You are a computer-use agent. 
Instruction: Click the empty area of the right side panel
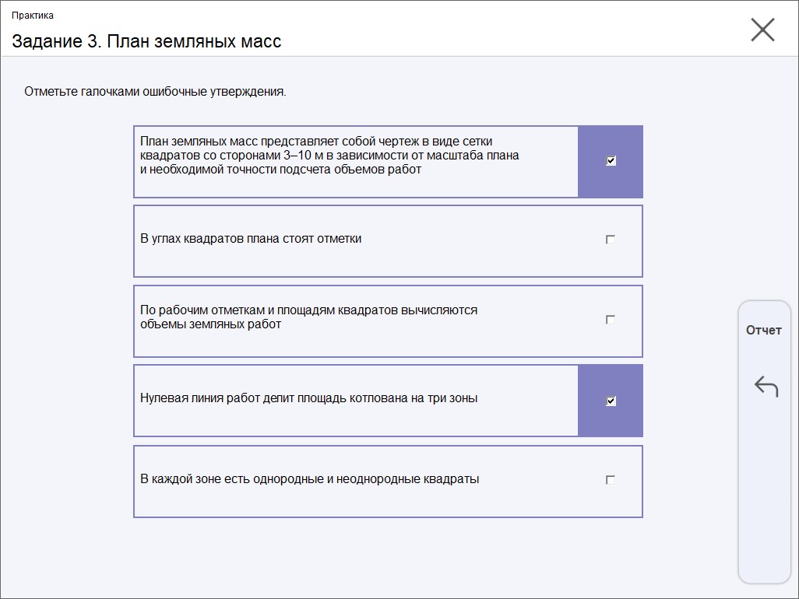pos(764,498)
